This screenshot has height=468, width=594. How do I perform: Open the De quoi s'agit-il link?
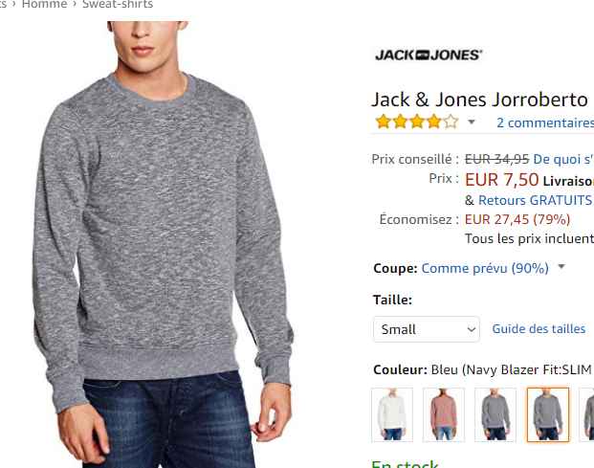pyautogui.click(x=563, y=159)
